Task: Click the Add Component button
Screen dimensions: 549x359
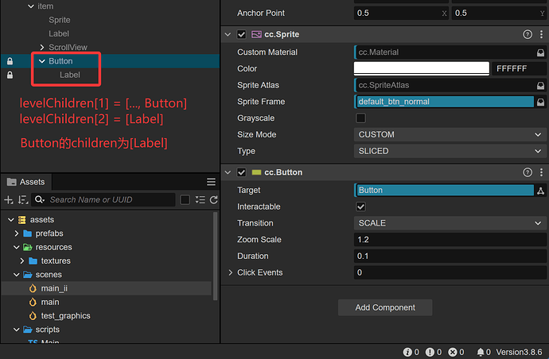Action: click(x=385, y=307)
